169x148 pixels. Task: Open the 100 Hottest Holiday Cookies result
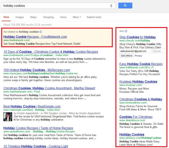36,70
